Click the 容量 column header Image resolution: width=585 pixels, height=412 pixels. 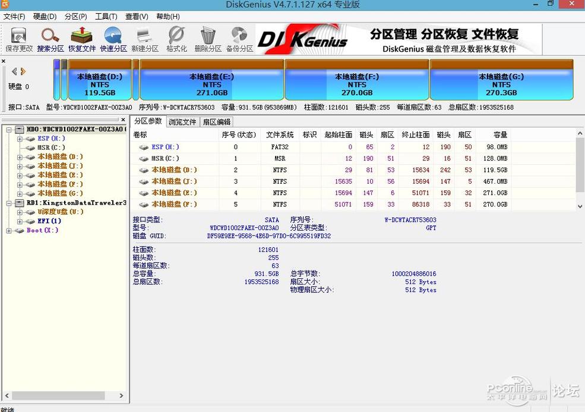coord(494,135)
